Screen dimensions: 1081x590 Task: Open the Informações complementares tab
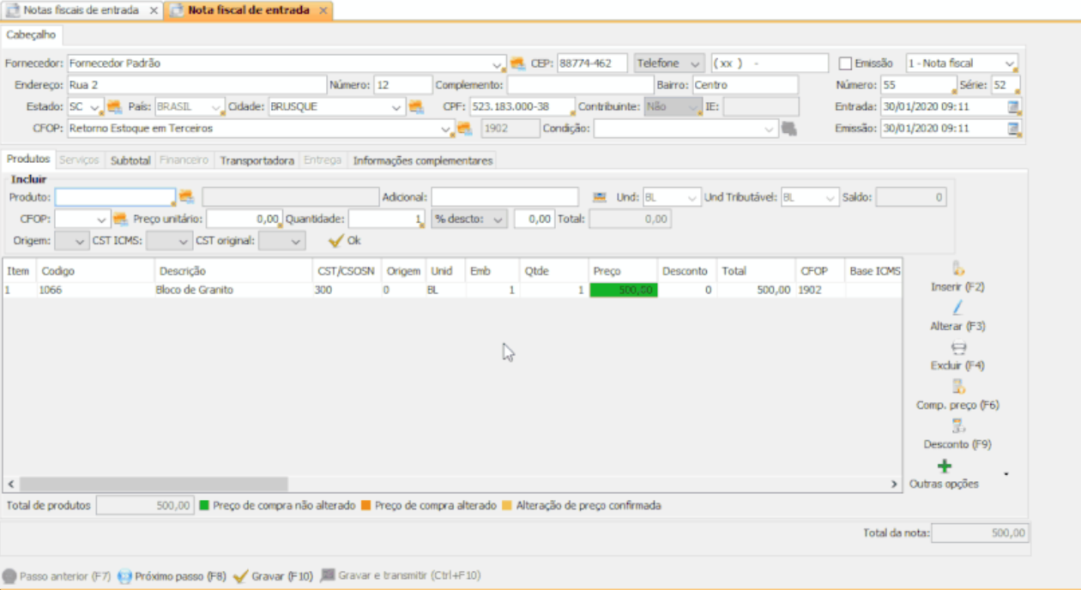(x=422, y=160)
